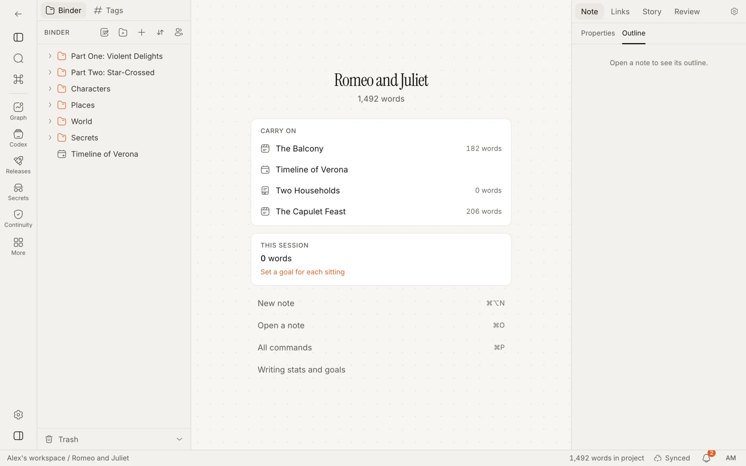This screenshot has height=466, width=746.
Task: Toggle the left sidebar panel icon
Action: [18, 37]
